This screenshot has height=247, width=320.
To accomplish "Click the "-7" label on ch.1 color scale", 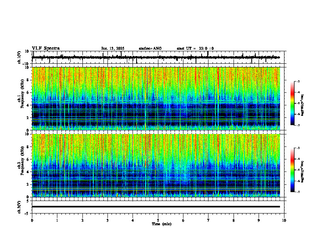I will coord(298,125).
